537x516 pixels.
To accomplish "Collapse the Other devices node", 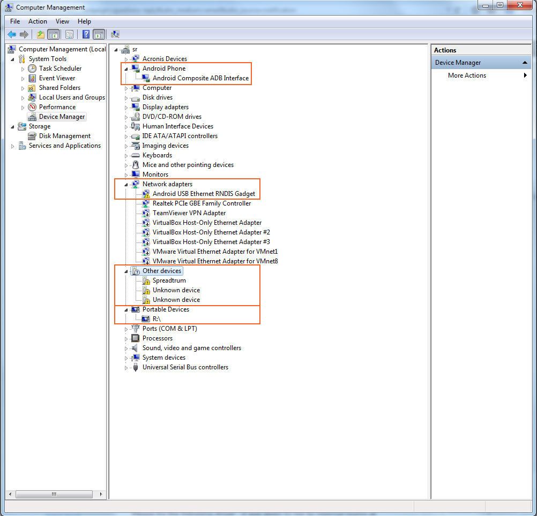I will click(126, 271).
